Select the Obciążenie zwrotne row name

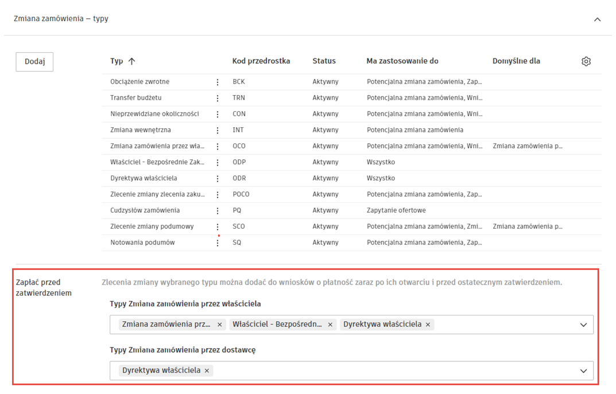point(140,81)
